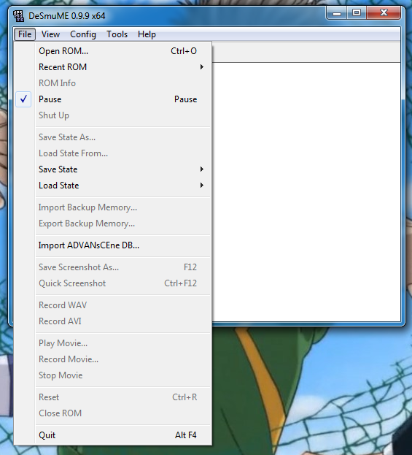Select Stop Movie entry

coord(113,375)
